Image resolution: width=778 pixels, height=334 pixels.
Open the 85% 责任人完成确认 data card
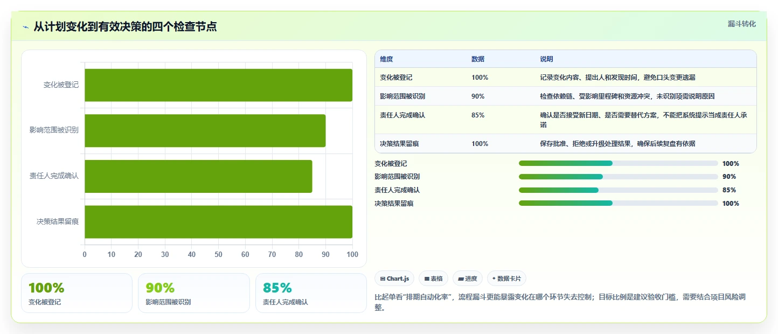[x=311, y=293]
